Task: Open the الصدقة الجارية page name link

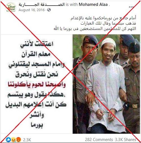Action: tap(42, 4)
